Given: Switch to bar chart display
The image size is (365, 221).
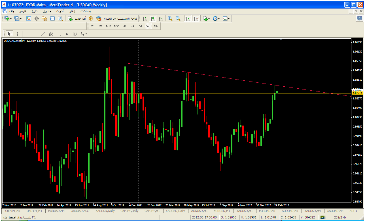Looking at the screenshot, I should click(x=145, y=18).
